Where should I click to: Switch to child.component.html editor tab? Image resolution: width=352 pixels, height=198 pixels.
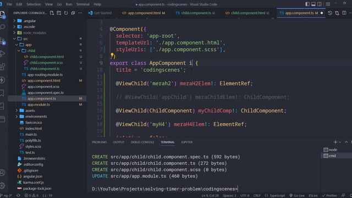point(248,13)
